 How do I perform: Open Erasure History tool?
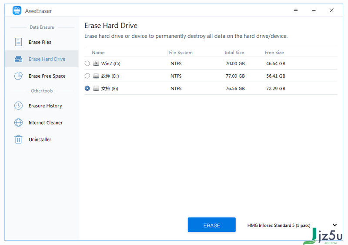click(x=42, y=106)
